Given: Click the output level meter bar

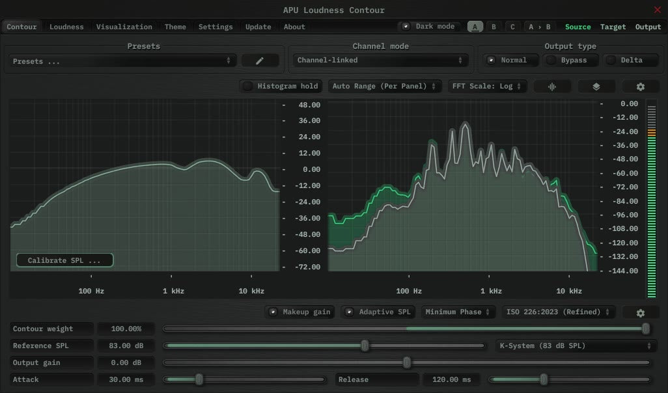Looking at the screenshot, I should (651, 199).
